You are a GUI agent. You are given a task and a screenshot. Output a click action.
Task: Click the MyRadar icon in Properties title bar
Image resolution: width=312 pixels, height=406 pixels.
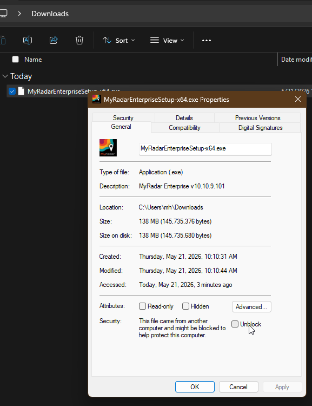96,99
